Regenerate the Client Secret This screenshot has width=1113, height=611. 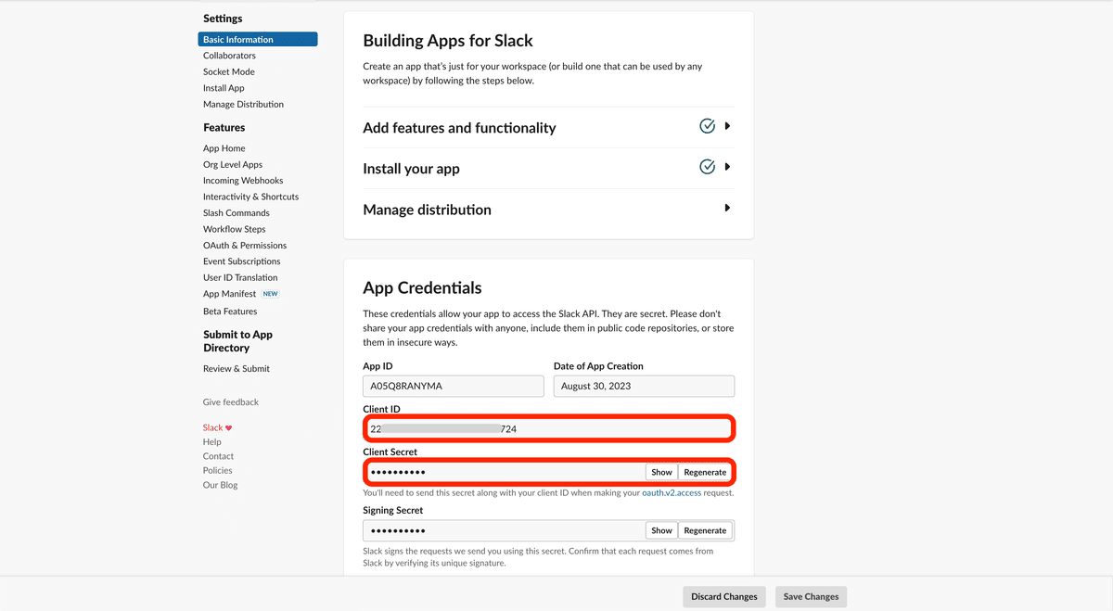coord(705,472)
